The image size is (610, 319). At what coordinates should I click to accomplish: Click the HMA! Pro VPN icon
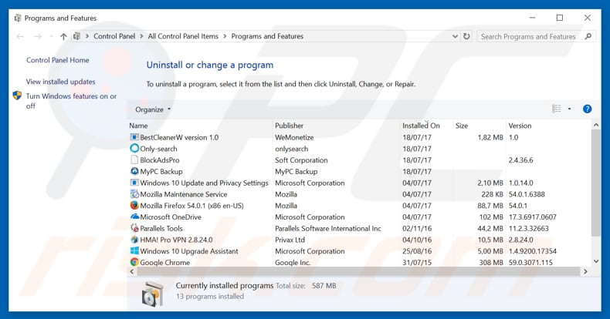point(134,240)
